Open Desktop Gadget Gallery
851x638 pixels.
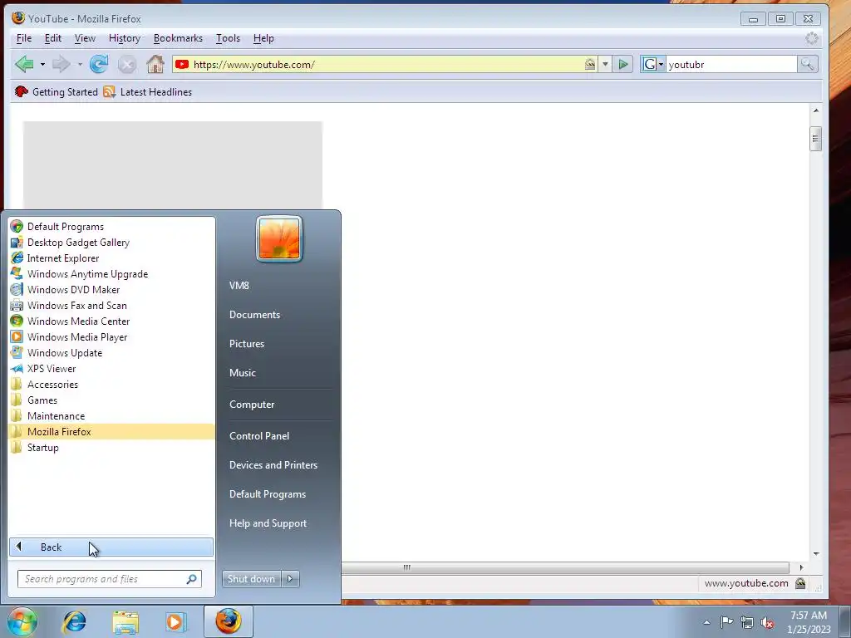(x=78, y=243)
